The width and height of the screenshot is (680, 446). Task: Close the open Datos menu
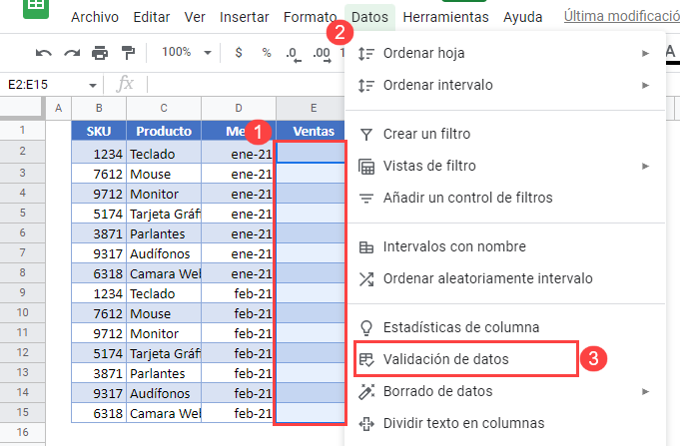tap(369, 17)
